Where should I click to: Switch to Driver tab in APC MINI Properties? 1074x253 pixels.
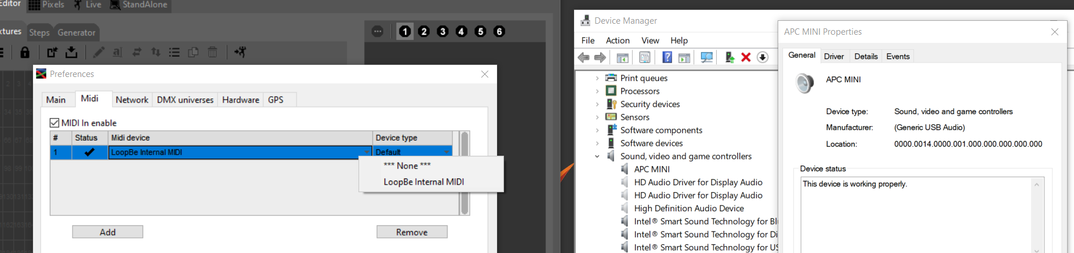point(834,56)
